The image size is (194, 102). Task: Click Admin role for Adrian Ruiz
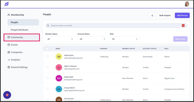coord(167,57)
